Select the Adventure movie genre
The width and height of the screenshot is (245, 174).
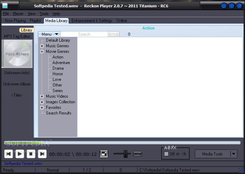click(61, 63)
